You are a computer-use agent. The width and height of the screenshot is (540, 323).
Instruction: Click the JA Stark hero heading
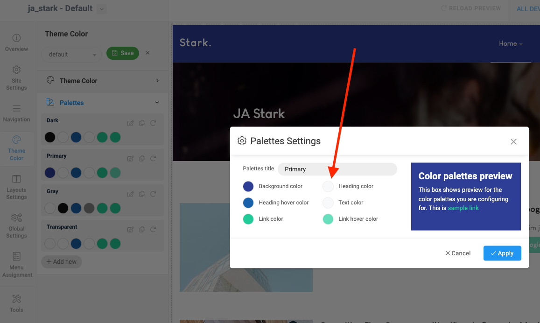pyautogui.click(x=259, y=113)
